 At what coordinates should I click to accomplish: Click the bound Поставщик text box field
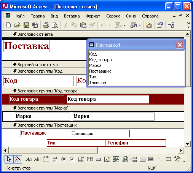100,133
